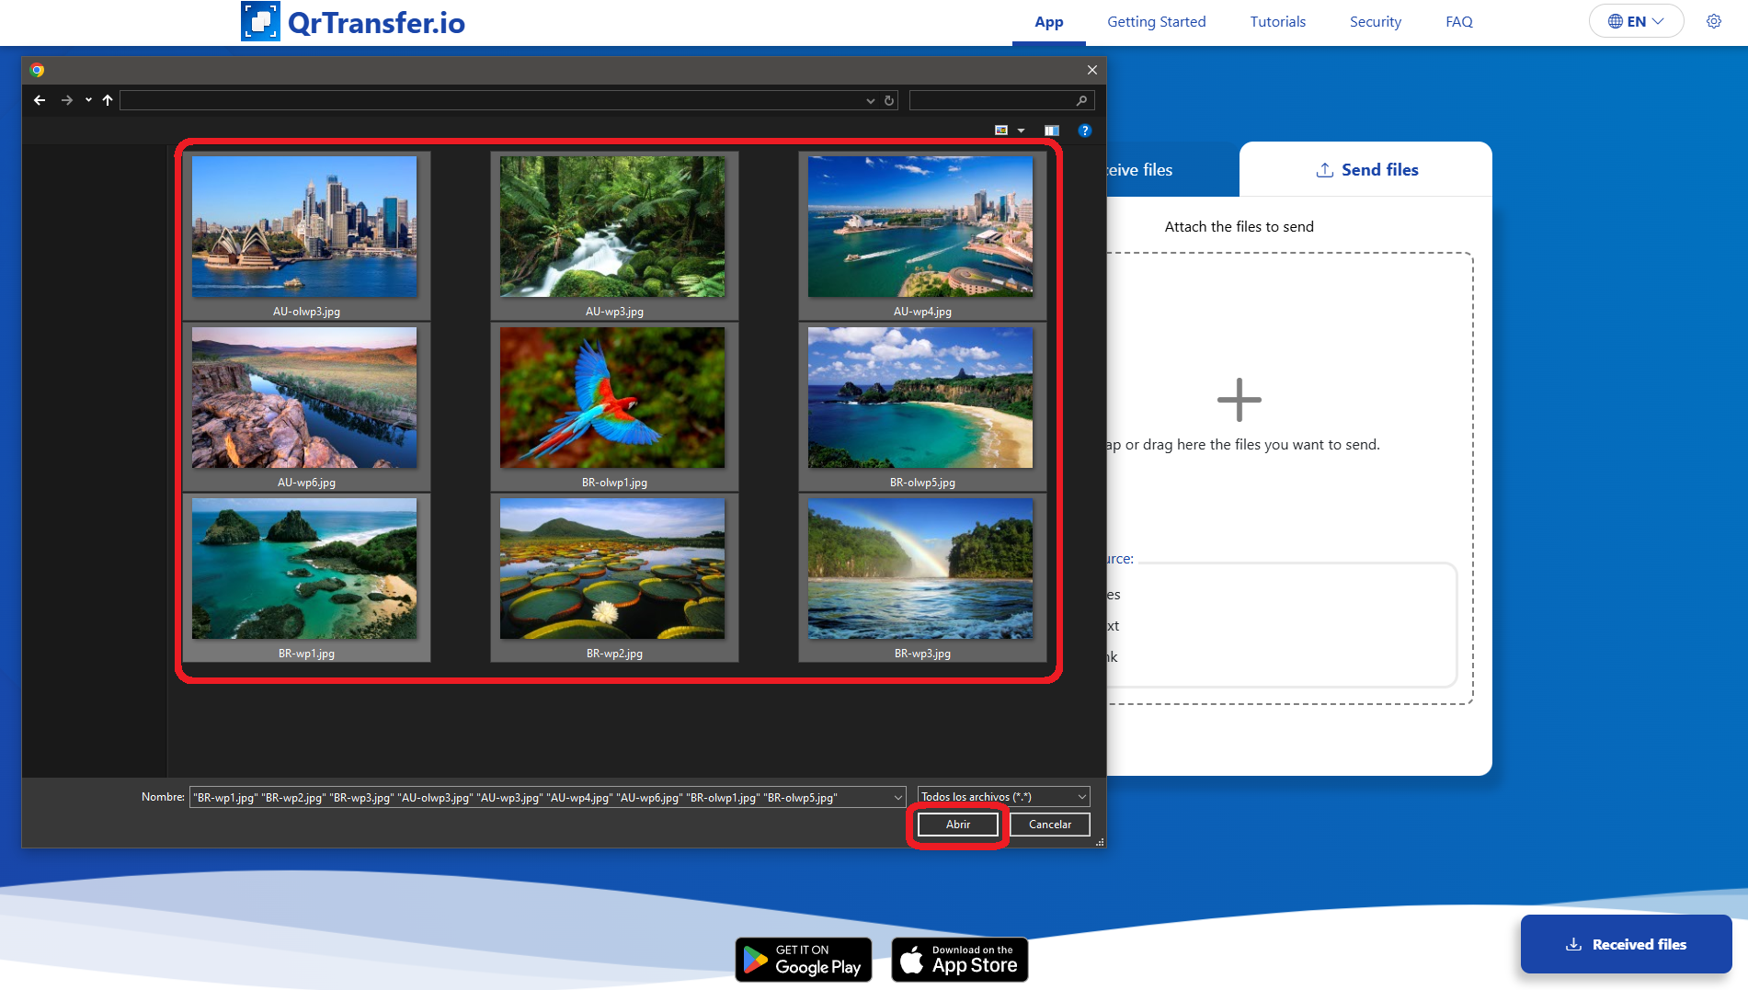1748x990 pixels.
Task: Go up one folder level
Action: (108, 100)
